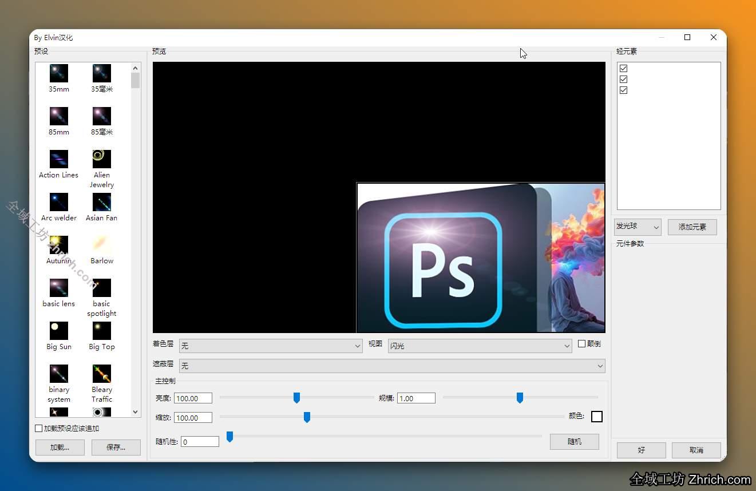Confirm with the 好 button
Screen dimensions: 756x491
pos(642,450)
